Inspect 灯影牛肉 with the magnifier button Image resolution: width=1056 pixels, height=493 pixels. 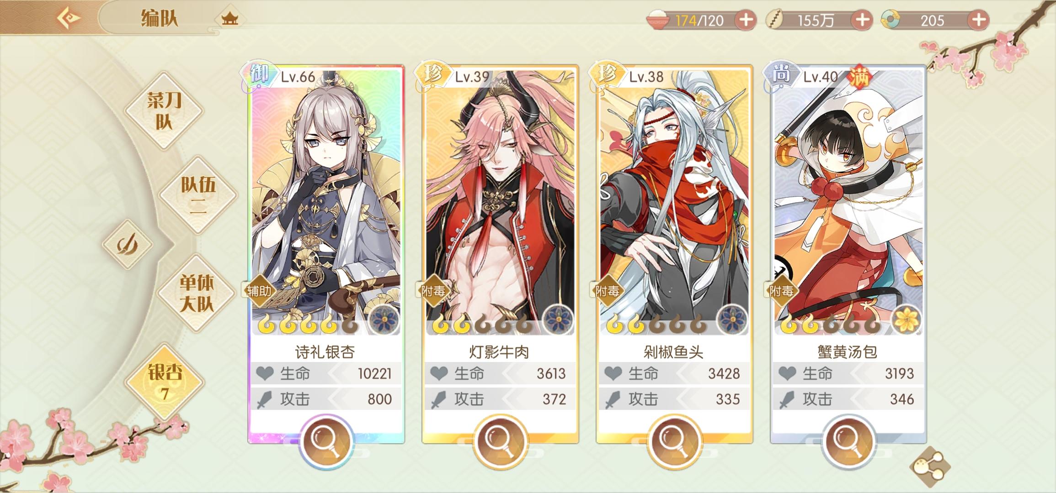(500, 441)
